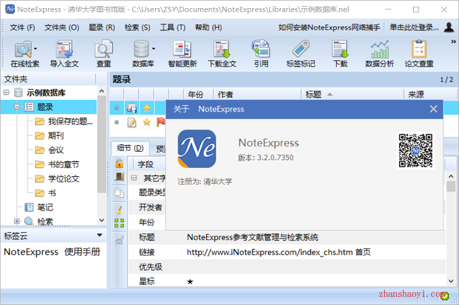Screen dimensions: 459x305
Task: Open the 检索 (S) menu
Action: pyautogui.click(x=137, y=28)
